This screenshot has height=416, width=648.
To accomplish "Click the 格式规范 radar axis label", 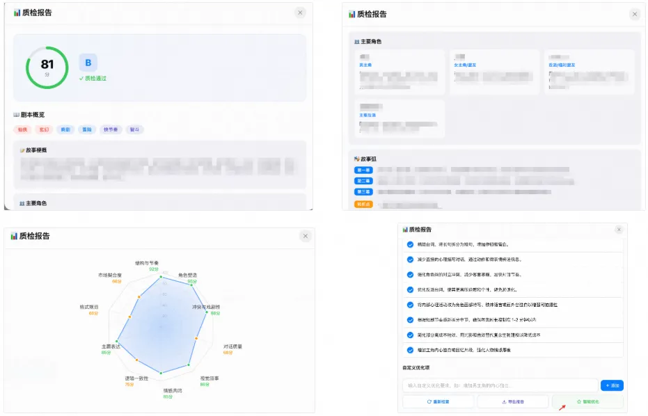I will point(89,307).
